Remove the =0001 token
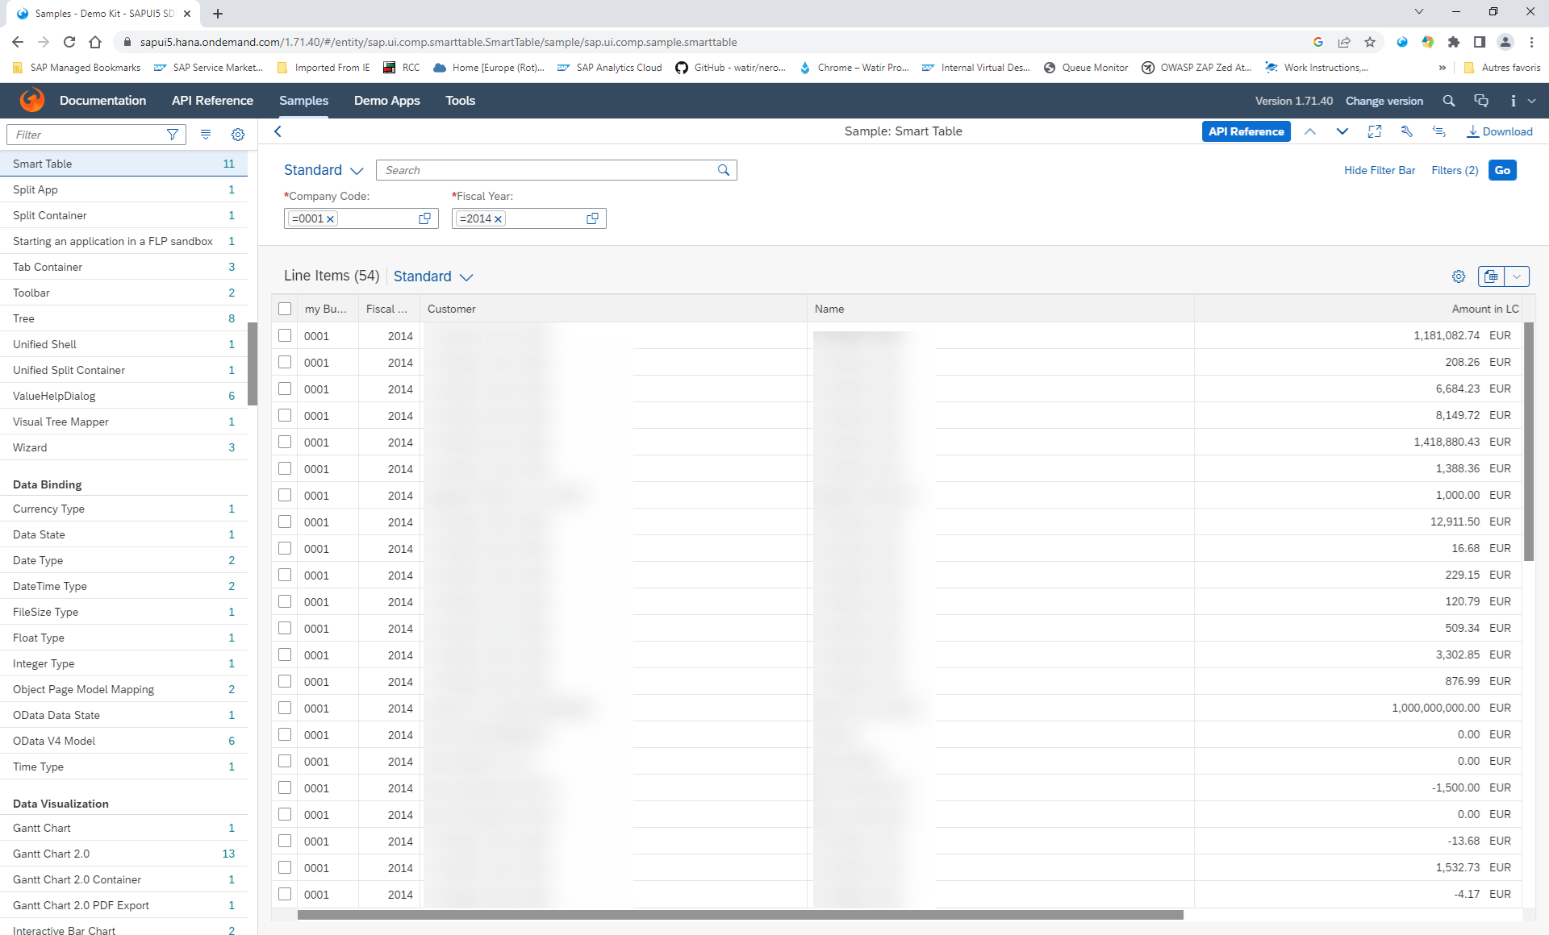The width and height of the screenshot is (1549, 935). (x=330, y=219)
